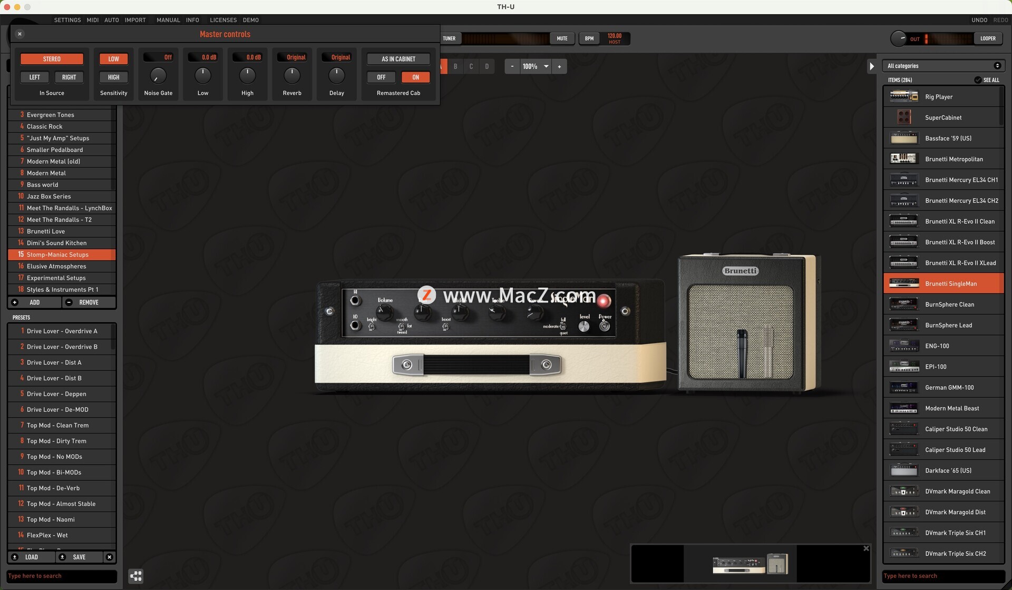
Task: Open the zoom percentage dropdown arrow
Action: pos(546,66)
